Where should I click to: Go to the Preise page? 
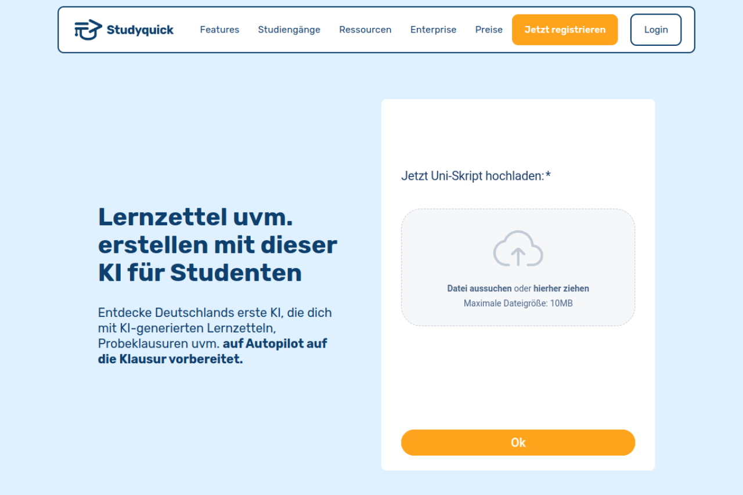pos(489,30)
